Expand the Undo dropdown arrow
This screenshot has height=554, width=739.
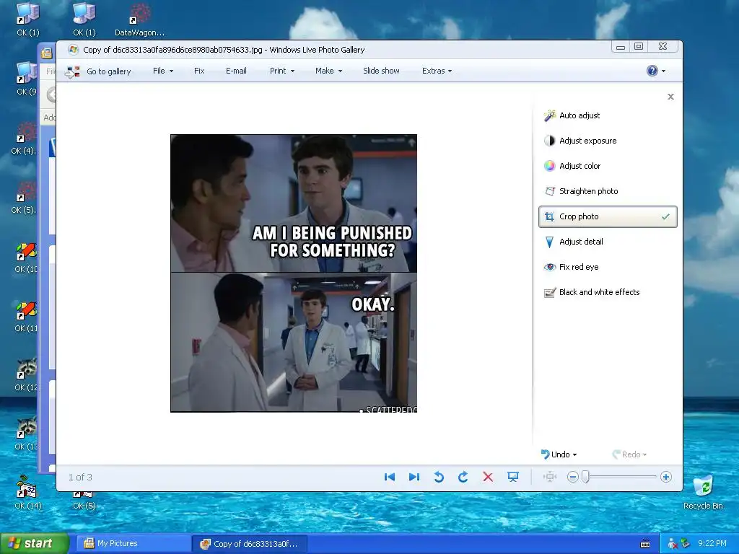point(574,455)
